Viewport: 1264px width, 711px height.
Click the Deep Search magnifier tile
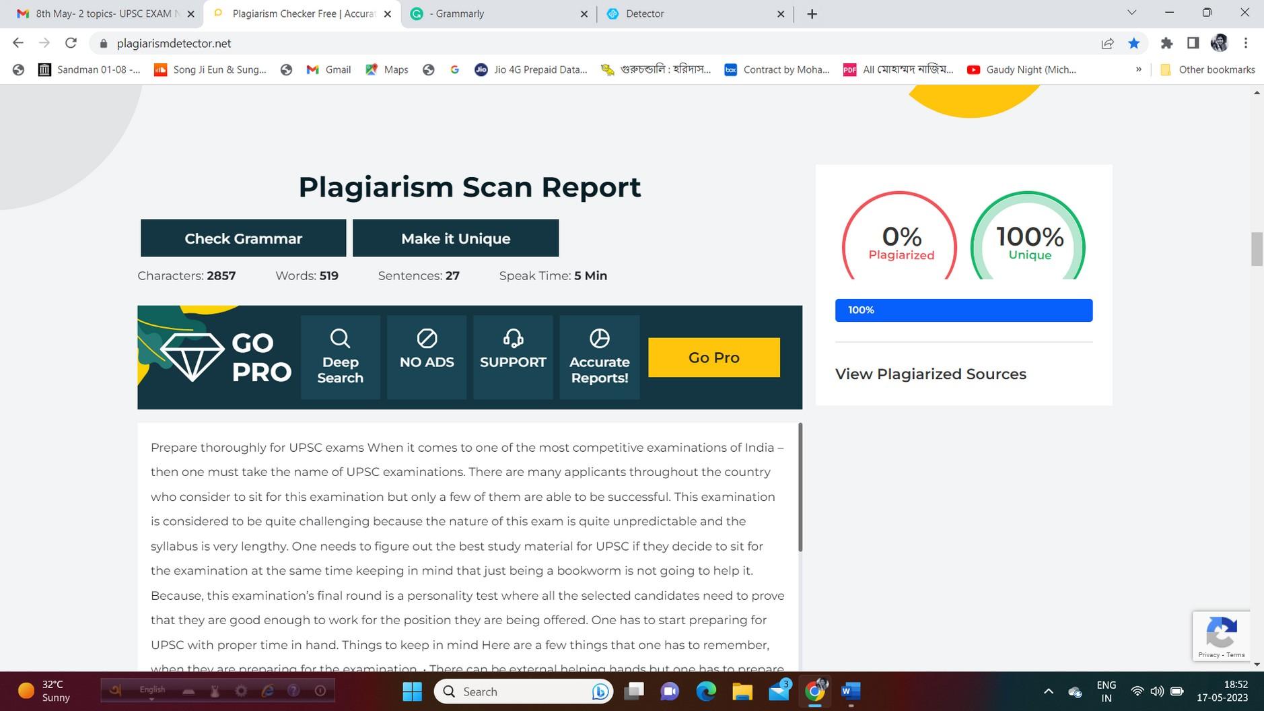click(x=341, y=358)
